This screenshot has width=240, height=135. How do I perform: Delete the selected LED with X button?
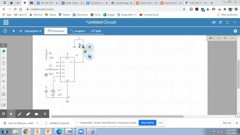point(90,47)
